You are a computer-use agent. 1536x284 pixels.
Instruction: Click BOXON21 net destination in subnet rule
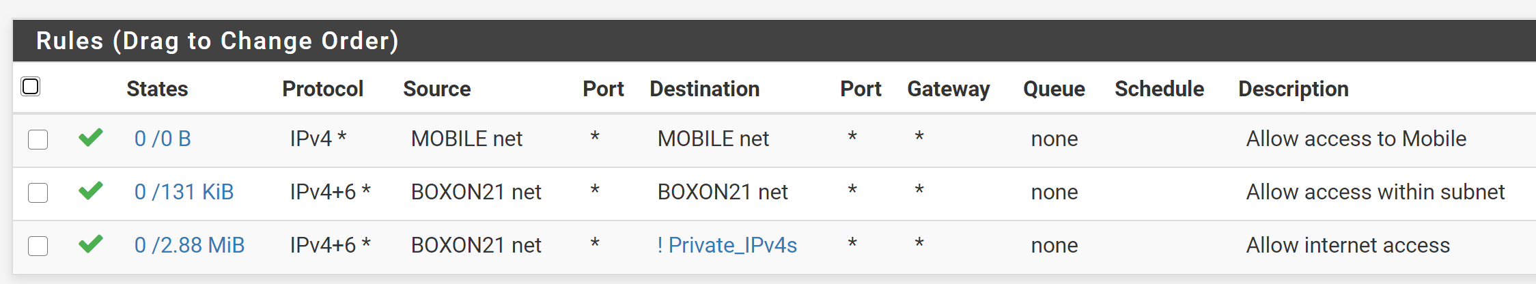click(x=722, y=192)
